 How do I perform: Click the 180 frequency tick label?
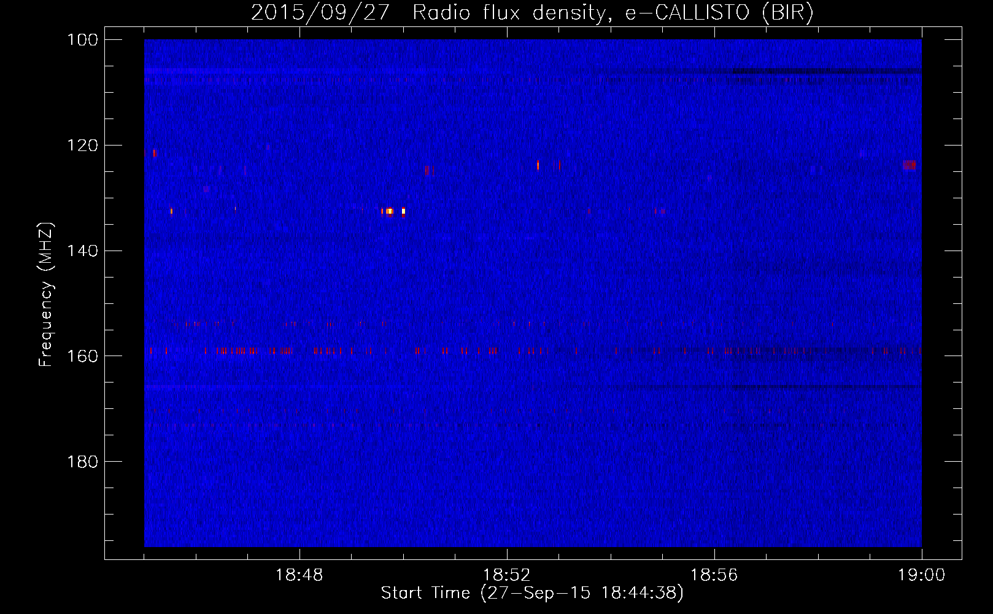coord(82,462)
